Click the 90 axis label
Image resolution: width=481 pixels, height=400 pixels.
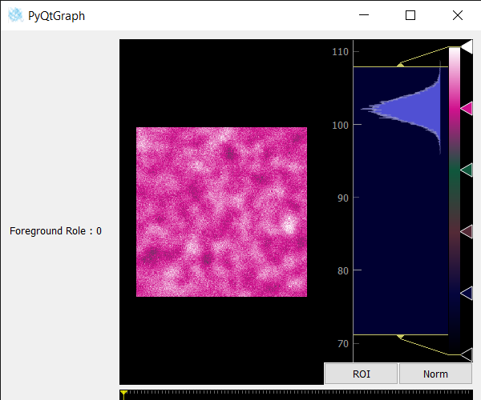point(343,198)
